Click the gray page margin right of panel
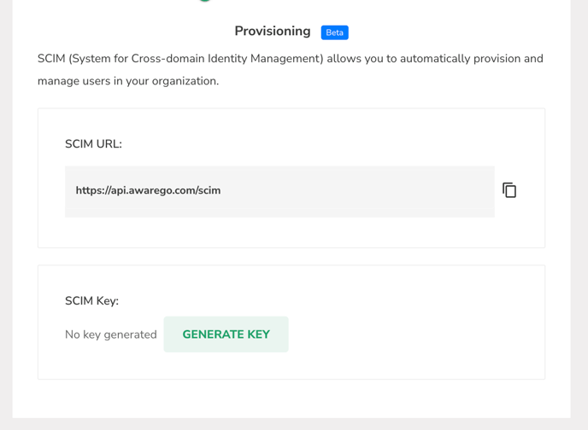The image size is (588, 430). [x=579, y=213]
